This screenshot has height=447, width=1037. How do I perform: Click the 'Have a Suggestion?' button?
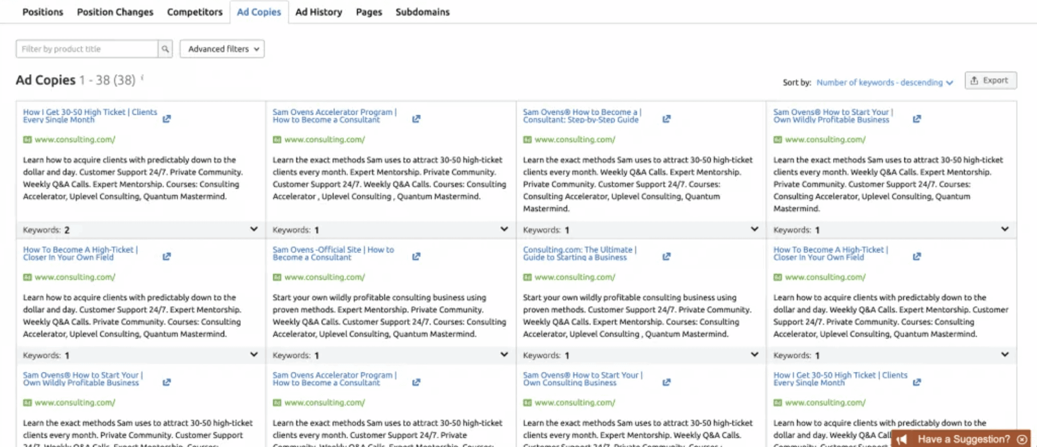click(961, 439)
